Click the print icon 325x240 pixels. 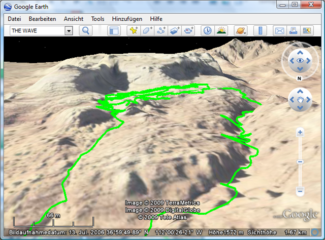[x=293, y=30]
